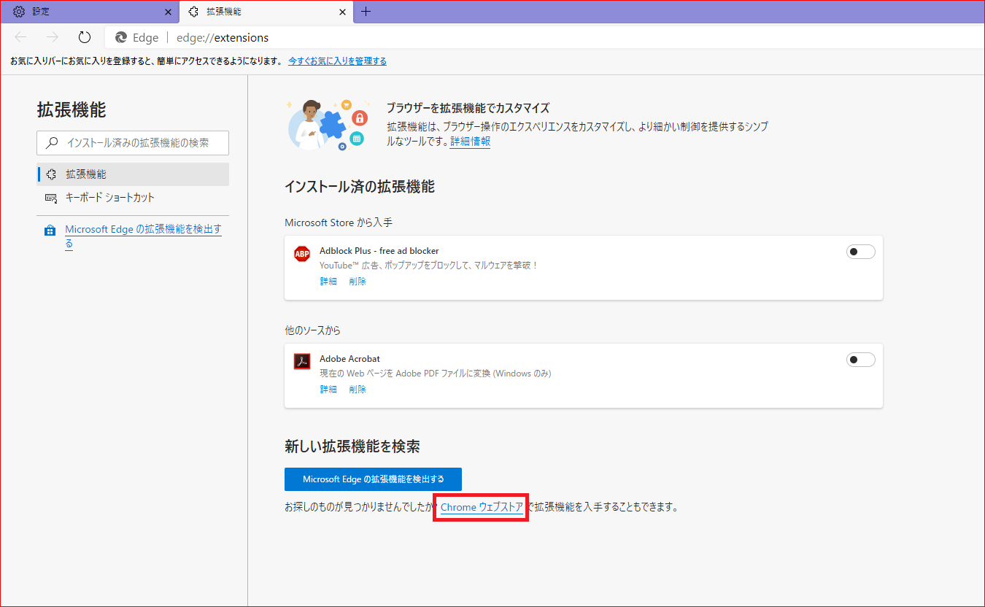Screen dimensions: 985x607
Task: Click 削除 for Adobe Acrobat
Action: [x=358, y=390]
